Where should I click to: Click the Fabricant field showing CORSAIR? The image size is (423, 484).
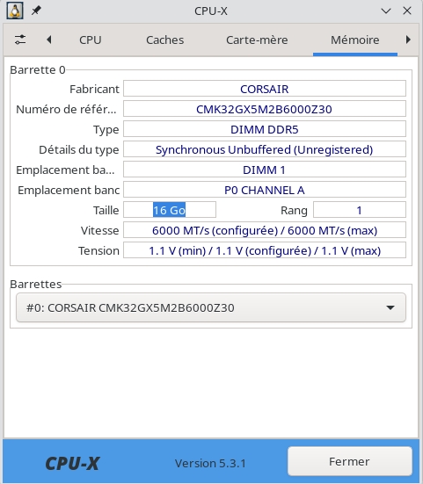(x=265, y=89)
